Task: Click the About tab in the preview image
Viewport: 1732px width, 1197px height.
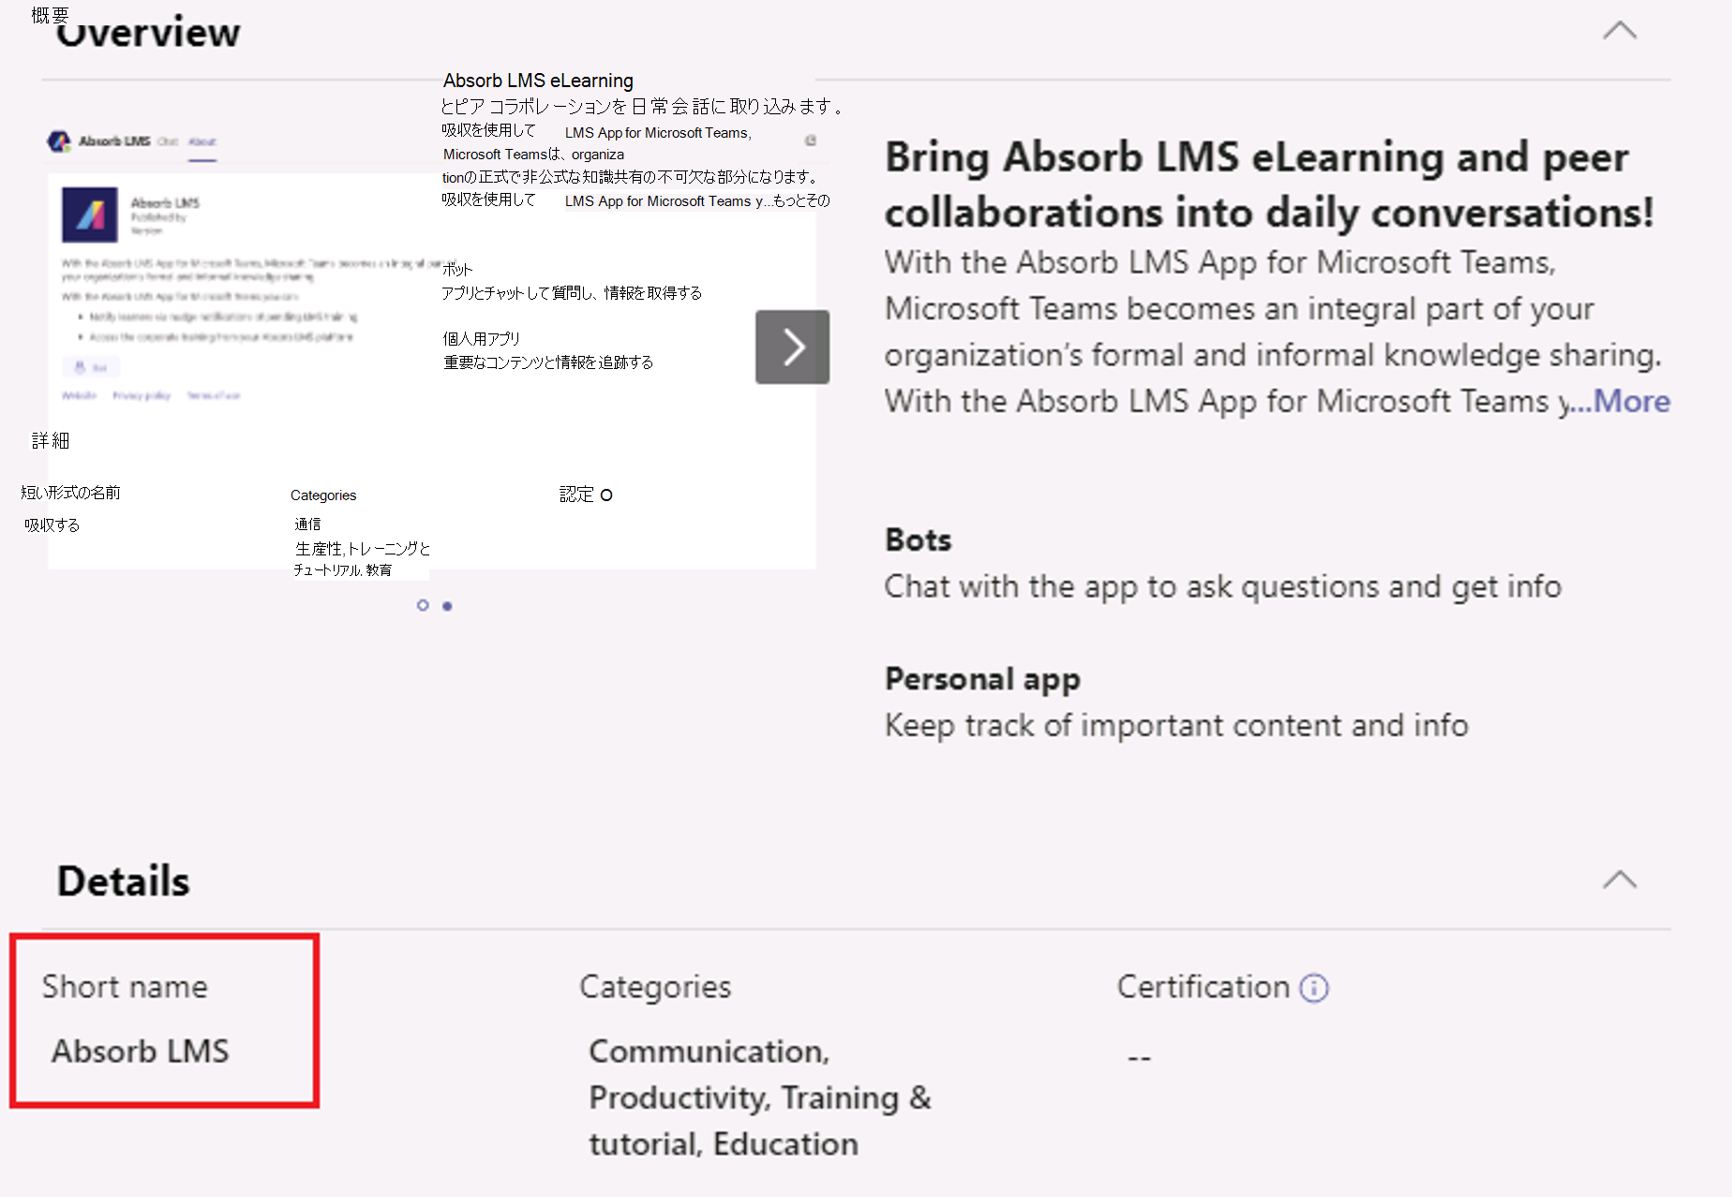Action: tap(202, 142)
